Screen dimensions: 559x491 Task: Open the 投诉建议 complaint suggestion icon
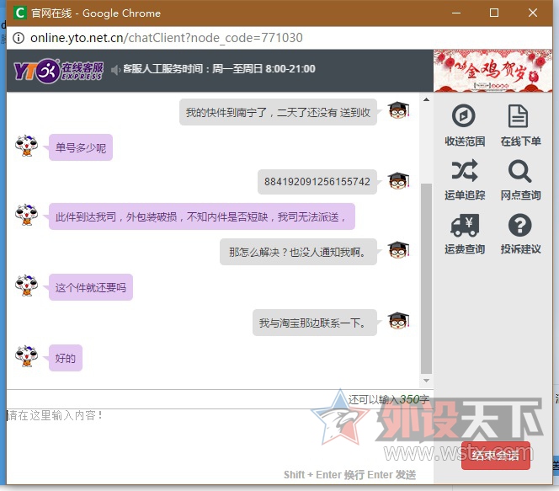coord(519,226)
